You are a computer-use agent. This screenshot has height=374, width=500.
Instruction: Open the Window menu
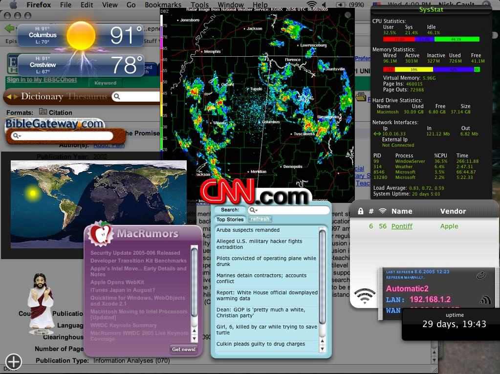coord(231,5)
